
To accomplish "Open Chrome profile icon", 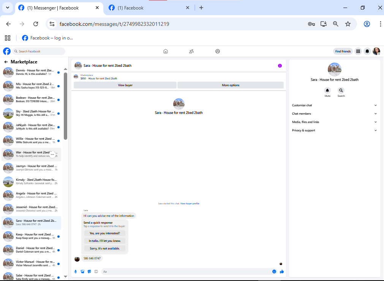I will [367, 24].
